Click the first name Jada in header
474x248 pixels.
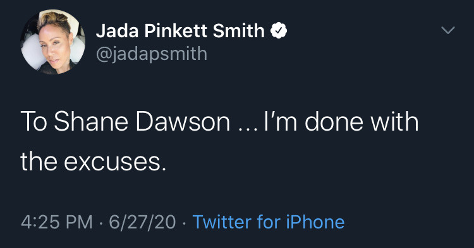point(118,31)
